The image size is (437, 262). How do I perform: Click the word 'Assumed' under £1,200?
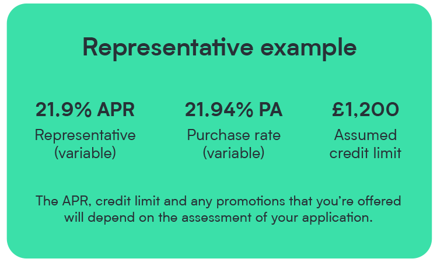[365, 135]
